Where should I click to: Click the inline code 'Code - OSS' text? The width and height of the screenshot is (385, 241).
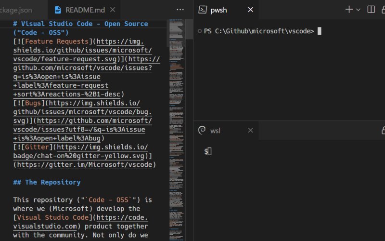click(x=108, y=200)
